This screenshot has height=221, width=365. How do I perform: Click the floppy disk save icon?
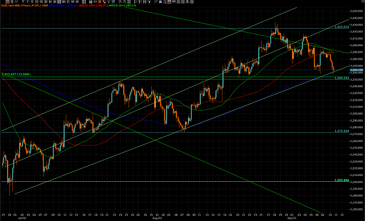click(169, 2)
